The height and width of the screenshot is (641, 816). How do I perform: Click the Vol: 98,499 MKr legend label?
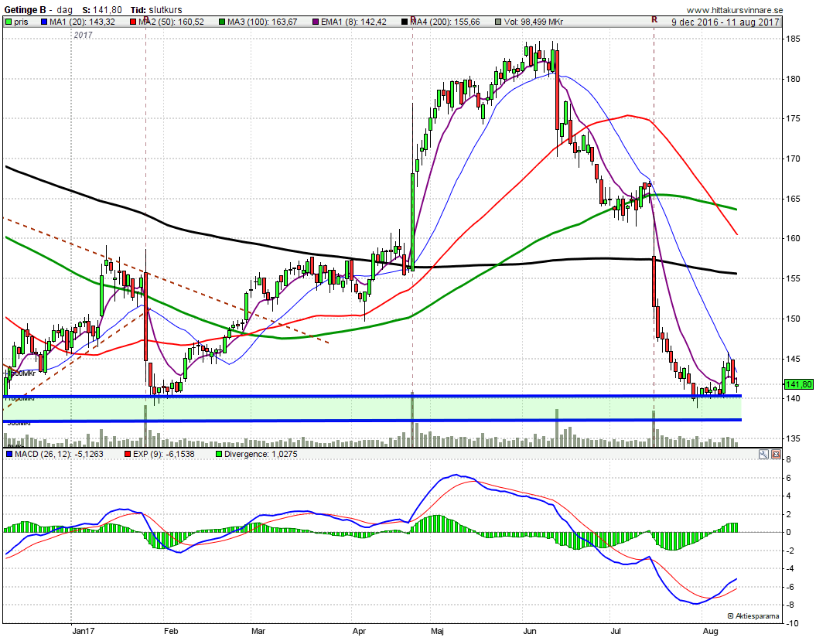pos(534,22)
